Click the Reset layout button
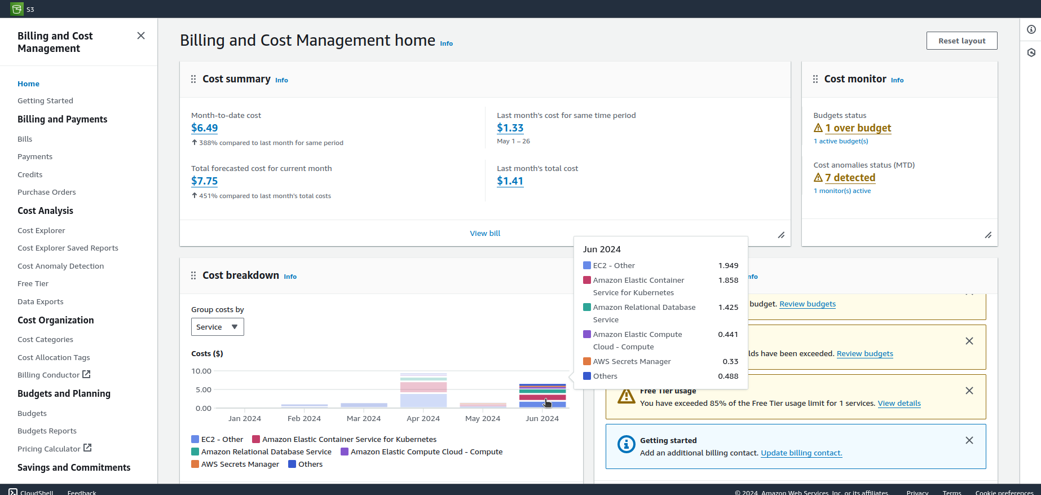Image resolution: width=1041 pixels, height=495 pixels. [x=961, y=41]
